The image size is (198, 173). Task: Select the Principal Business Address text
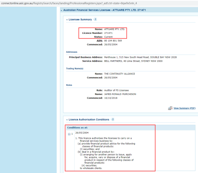[141, 57]
